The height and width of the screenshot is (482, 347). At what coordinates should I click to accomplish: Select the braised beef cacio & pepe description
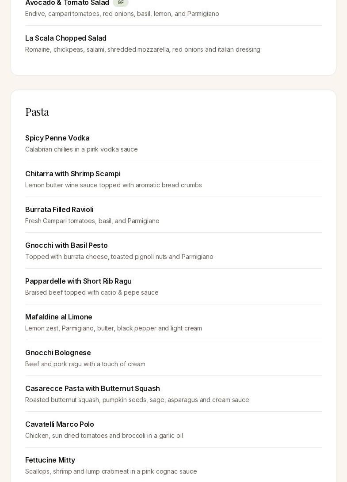point(92,292)
